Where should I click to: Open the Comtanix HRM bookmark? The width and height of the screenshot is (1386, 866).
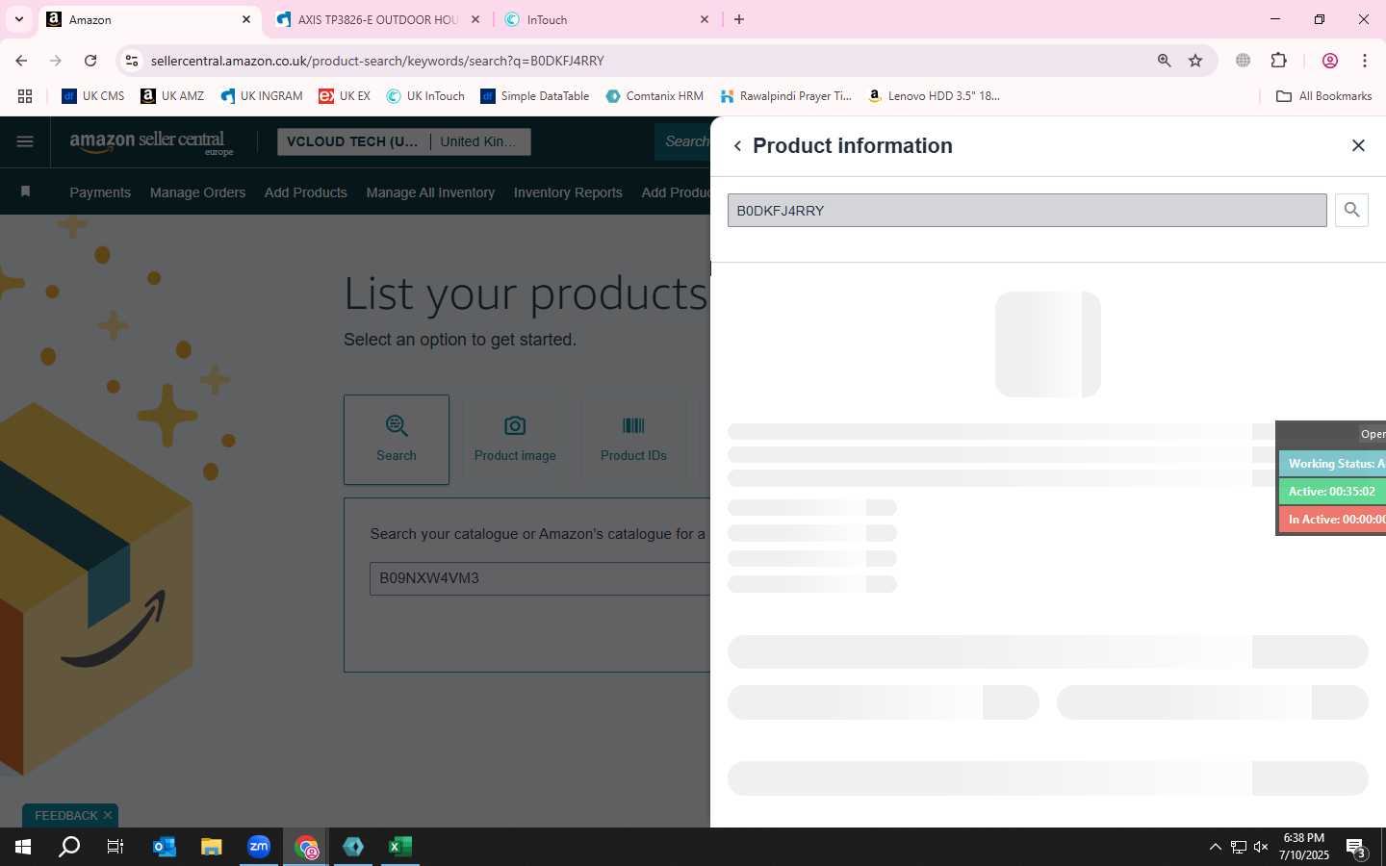point(654,96)
